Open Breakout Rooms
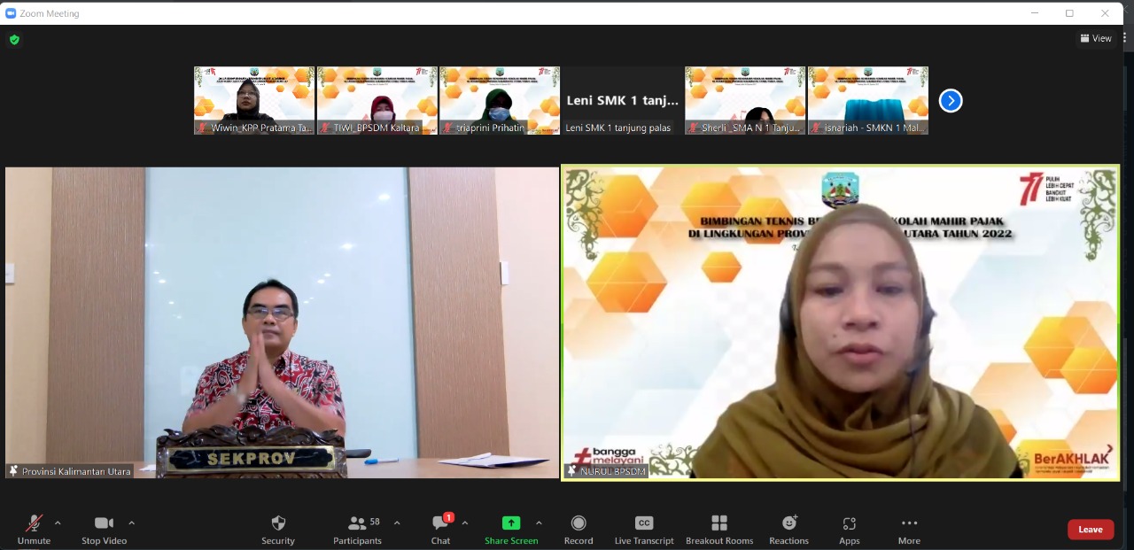 click(x=719, y=529)
